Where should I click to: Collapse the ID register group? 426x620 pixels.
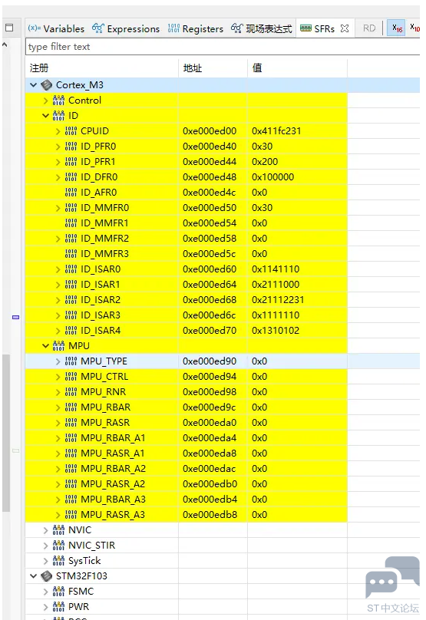(x=46, y=116)
